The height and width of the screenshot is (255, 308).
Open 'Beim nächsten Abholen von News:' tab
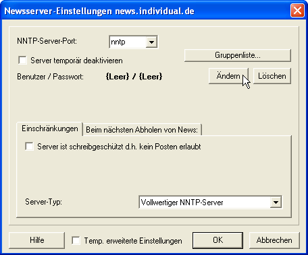tap(142, 130)
